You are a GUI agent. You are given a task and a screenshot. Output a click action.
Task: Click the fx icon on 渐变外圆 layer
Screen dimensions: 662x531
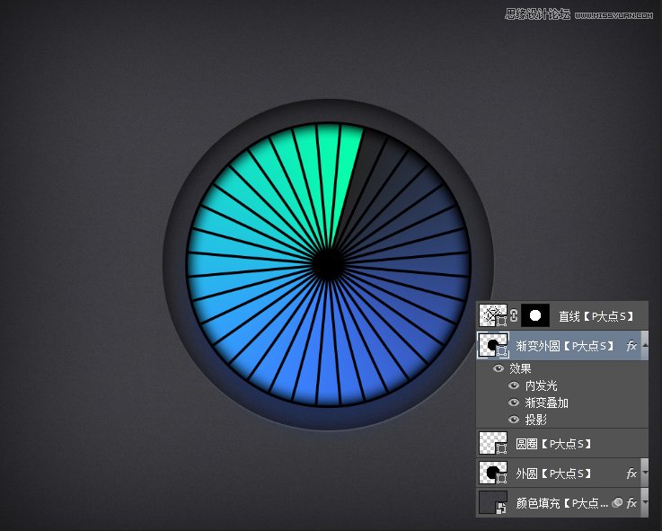tap(631, 346)
